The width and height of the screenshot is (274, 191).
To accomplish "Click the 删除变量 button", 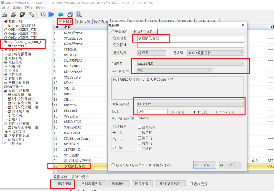I will pos(142,184).
